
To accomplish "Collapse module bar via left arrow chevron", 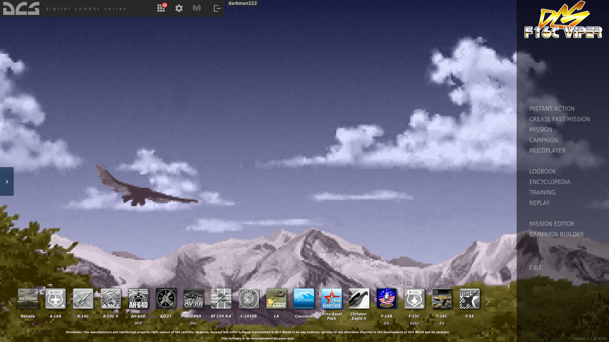I will 10,301.
